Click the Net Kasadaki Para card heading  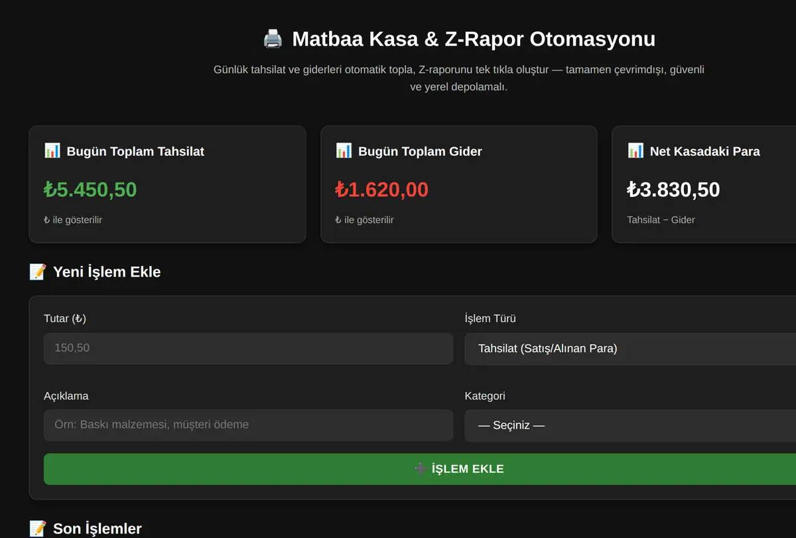pyautogui.click(x=704, y=151)
